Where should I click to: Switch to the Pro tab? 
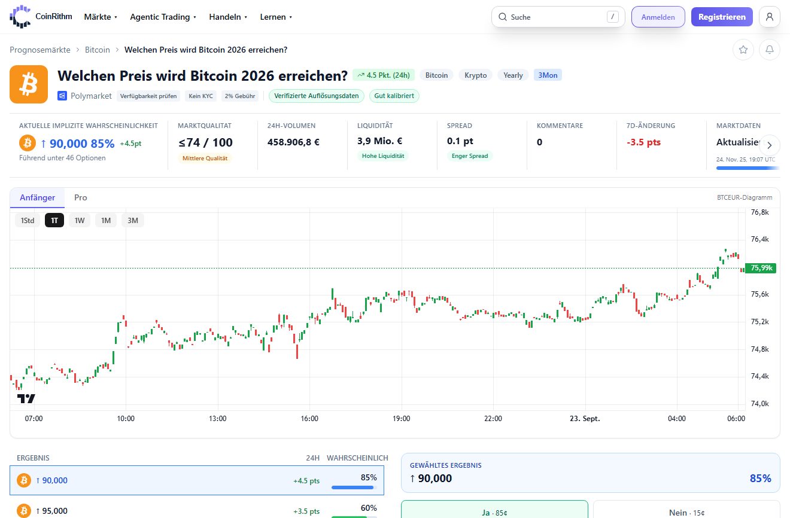81,197
